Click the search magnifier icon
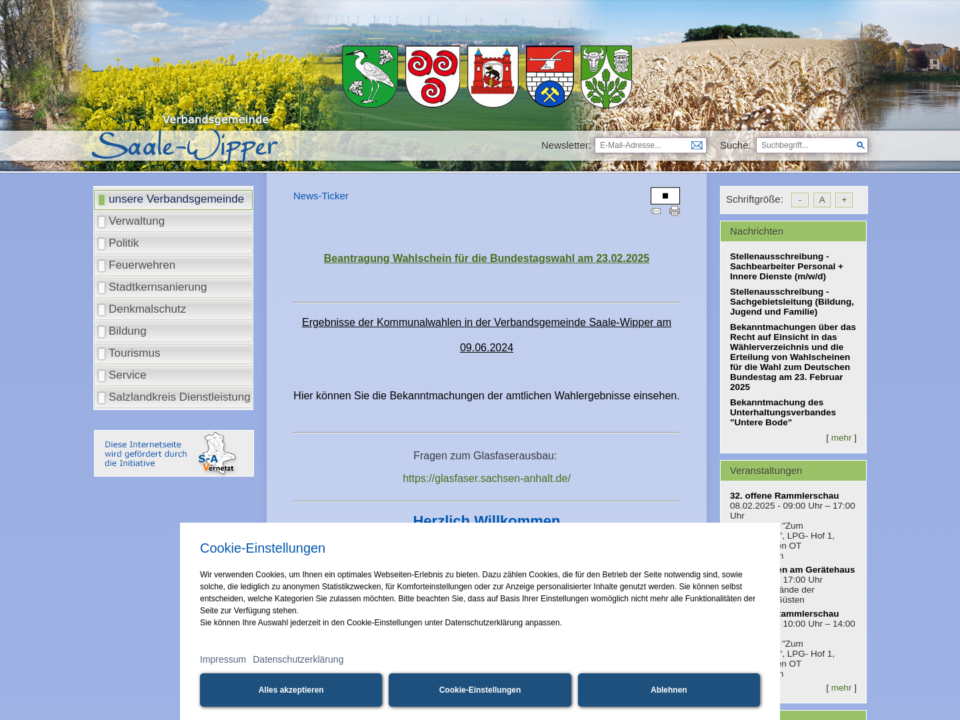This screenshot has width=960, height=720. pos(860,145)
